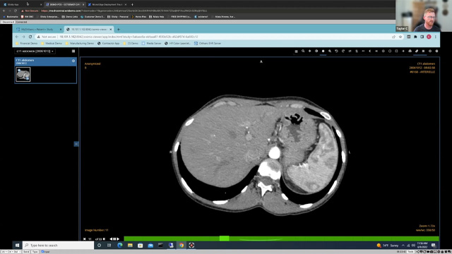
Task: Click the grid icon beside study dropdown
Action: [73, 52]
